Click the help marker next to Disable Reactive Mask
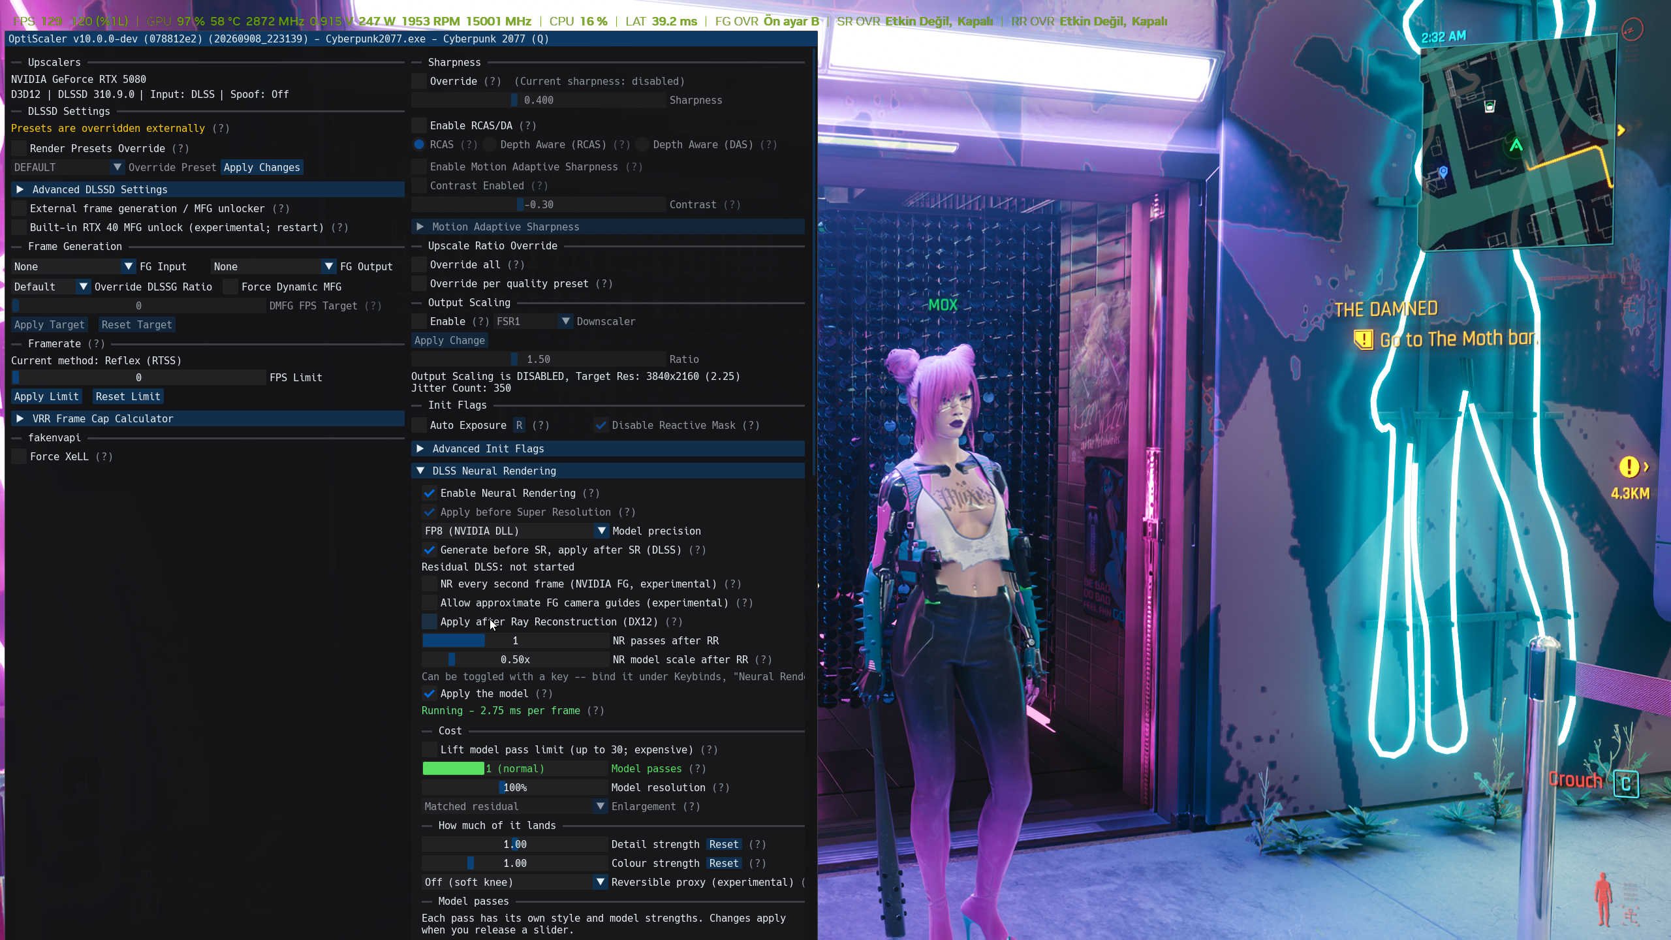Image resolution: width=1671 pixels, height=940 pixels. 751,425
